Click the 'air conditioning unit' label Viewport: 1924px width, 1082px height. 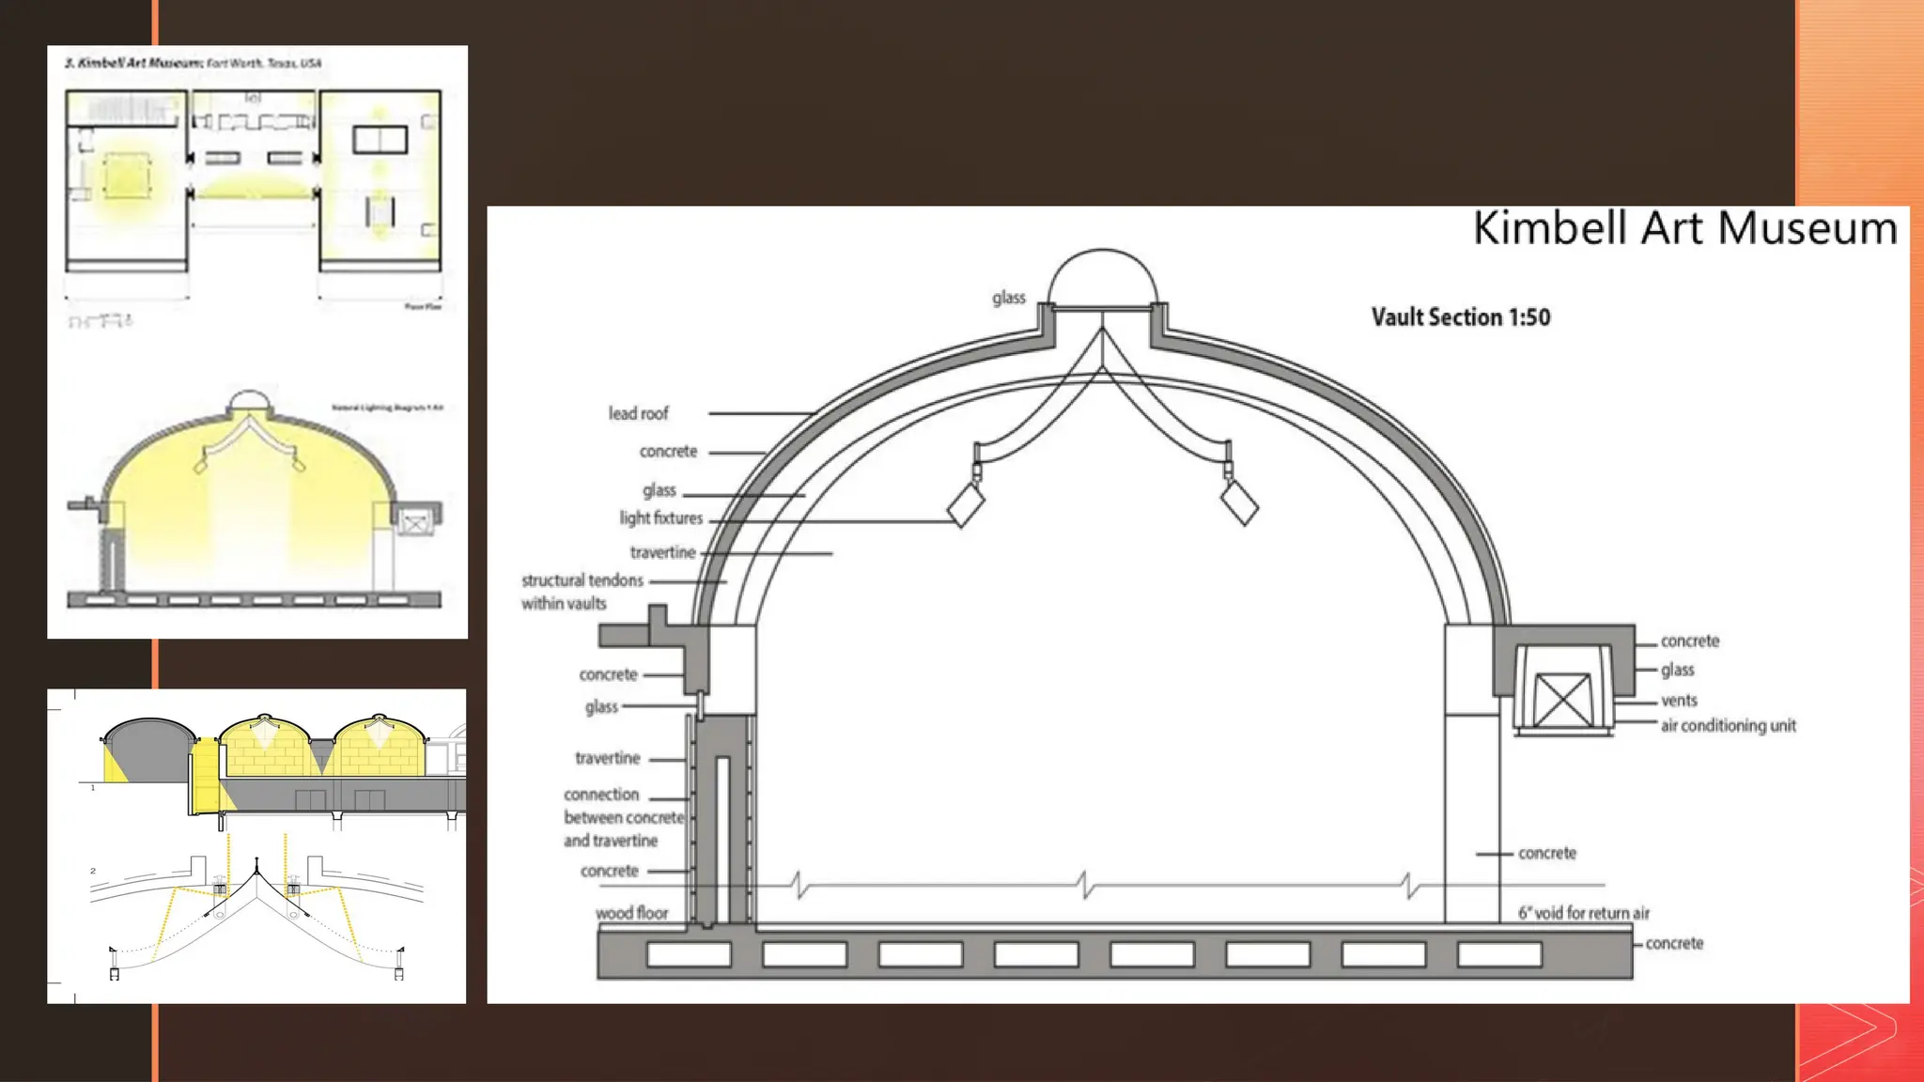(1728, 725)
